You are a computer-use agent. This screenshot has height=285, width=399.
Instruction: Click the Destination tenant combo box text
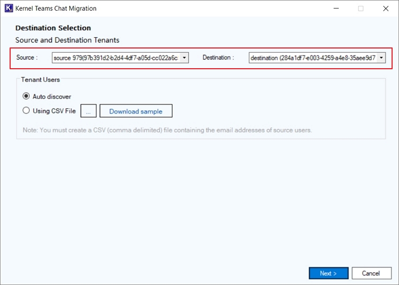tap(312, 58)
